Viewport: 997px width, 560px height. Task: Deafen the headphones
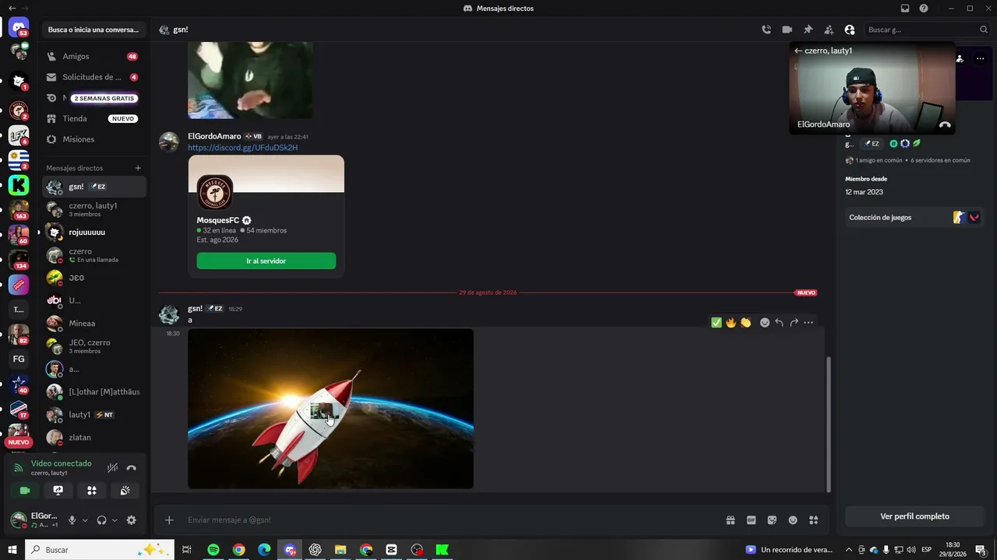coord(101,520)
